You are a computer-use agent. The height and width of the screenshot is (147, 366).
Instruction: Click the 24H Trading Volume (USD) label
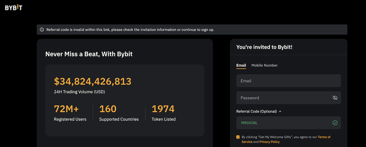click(x=79, y=92)
